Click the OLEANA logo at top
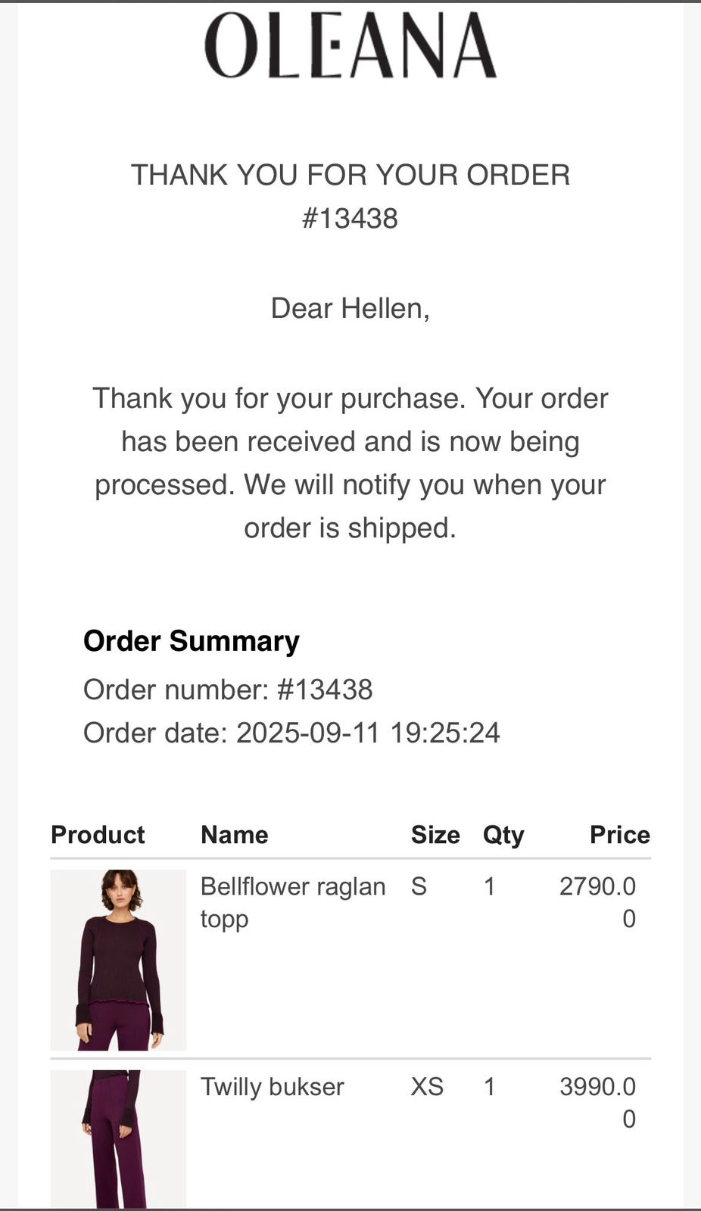Screen dimensions: 701x1211 (x=350, y=45)
